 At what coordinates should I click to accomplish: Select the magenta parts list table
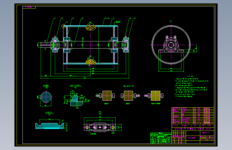pyautogui.click(x=193, y=116)
